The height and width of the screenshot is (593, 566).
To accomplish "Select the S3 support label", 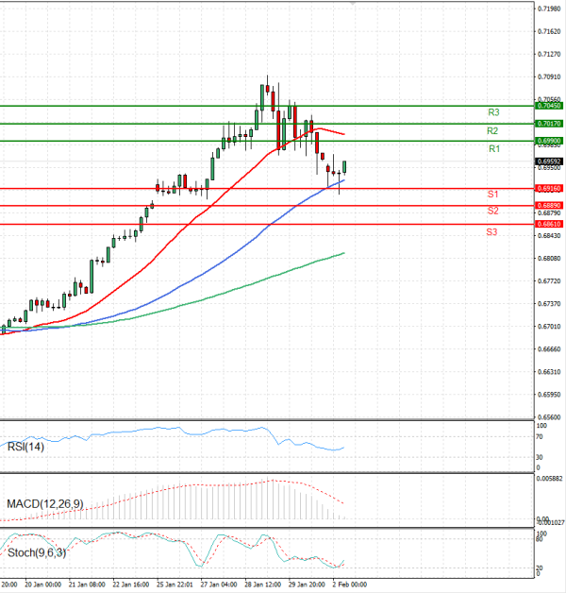I will click(492, 231).
